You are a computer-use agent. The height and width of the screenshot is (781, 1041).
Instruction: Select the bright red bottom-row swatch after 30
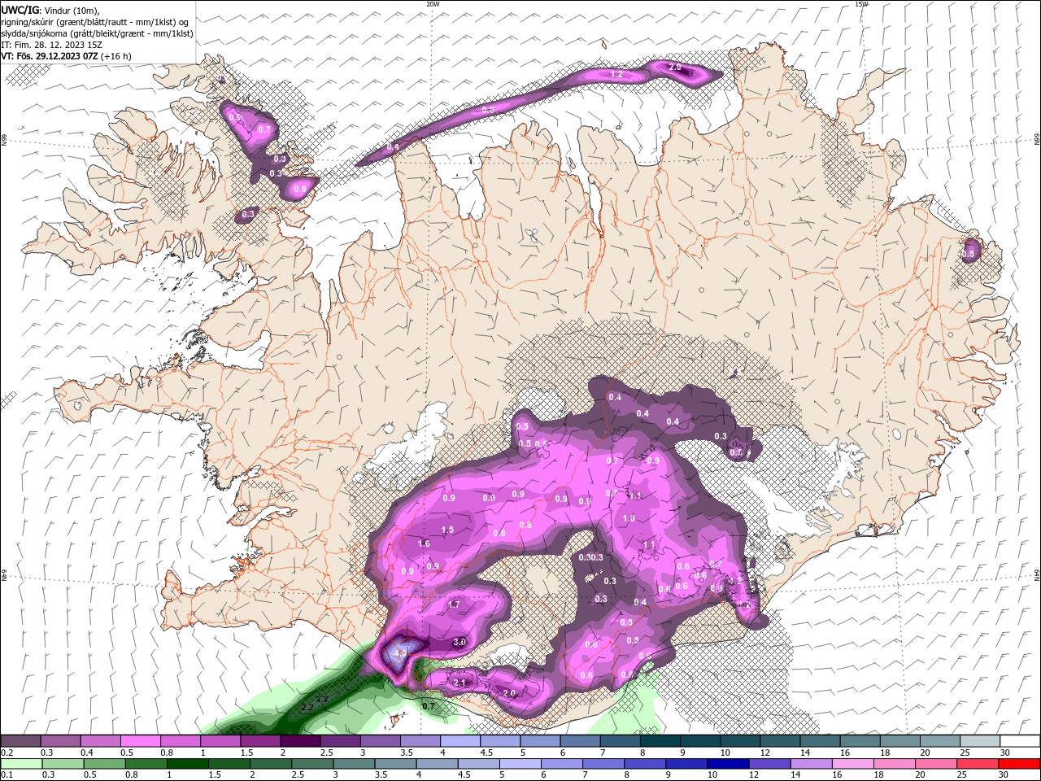click(1020, 763)
